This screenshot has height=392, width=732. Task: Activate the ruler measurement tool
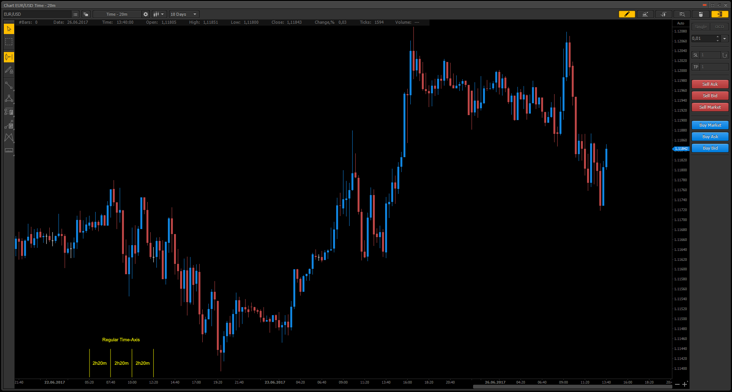(9, 150)
